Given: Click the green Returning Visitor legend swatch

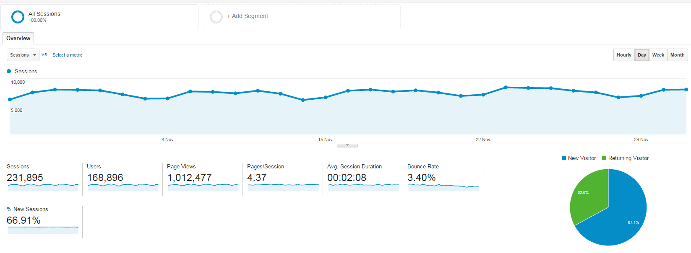Looking at the screenshot, I should coord(604,158).
